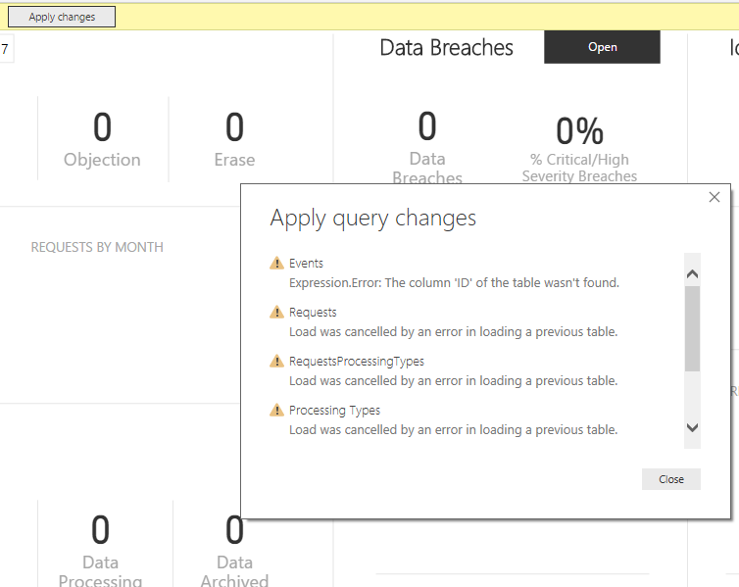Click the Events error message text
The image size is (739, 587).
click(454, 283)
